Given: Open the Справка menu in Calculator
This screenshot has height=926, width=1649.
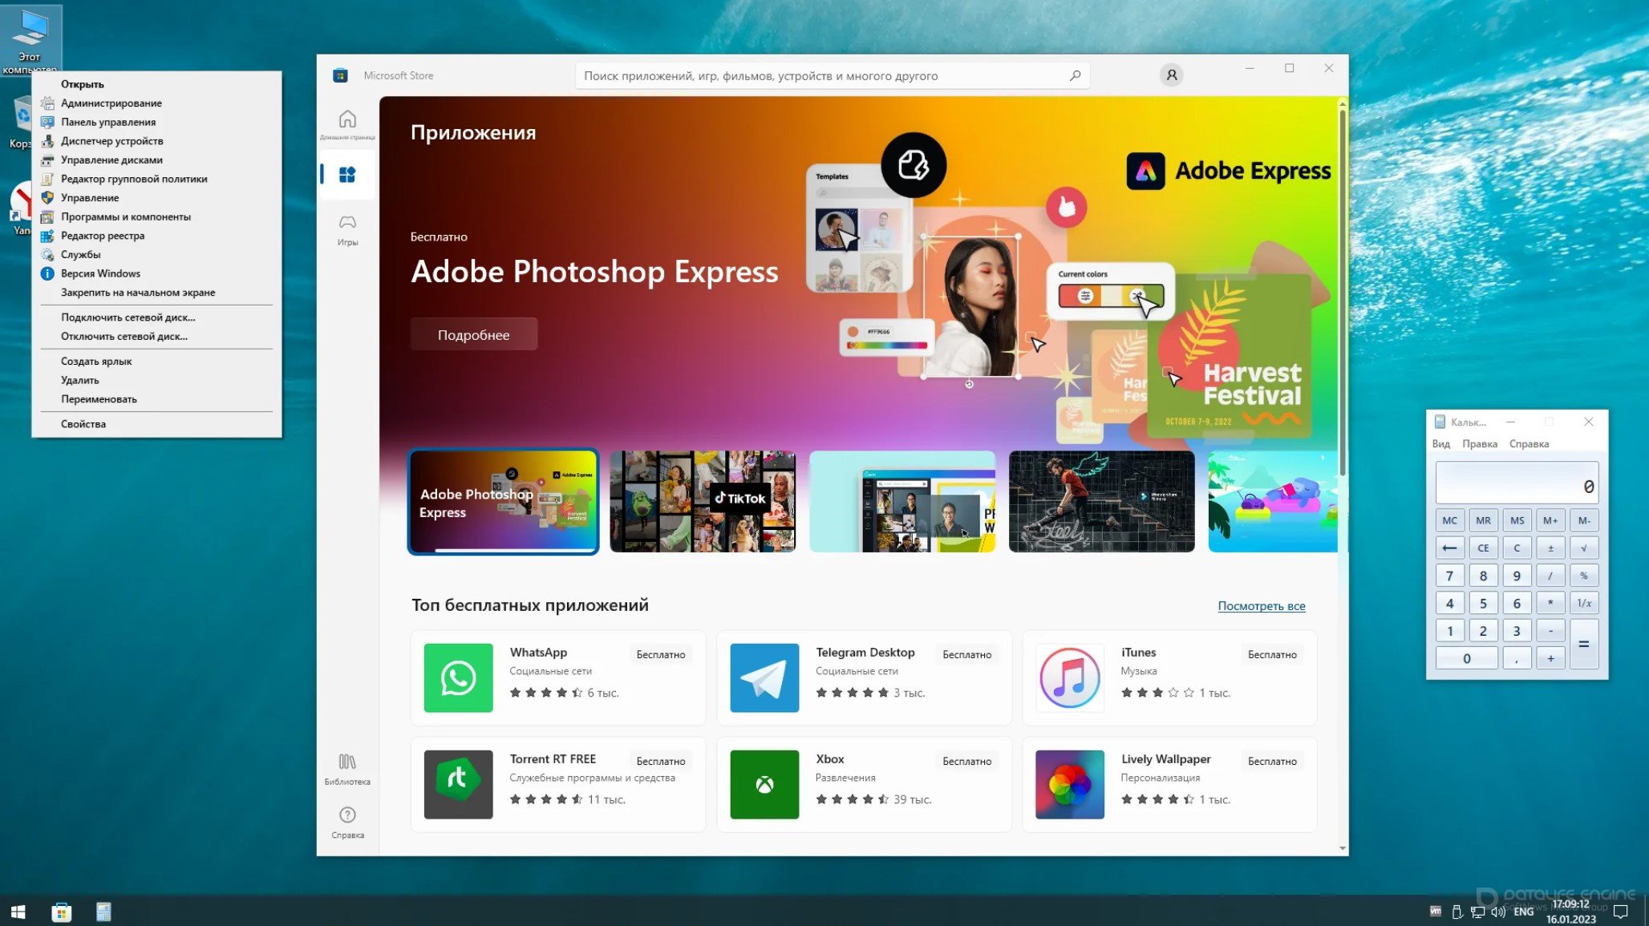Looking at the screenshot, I should click(x=1529, y=443).
